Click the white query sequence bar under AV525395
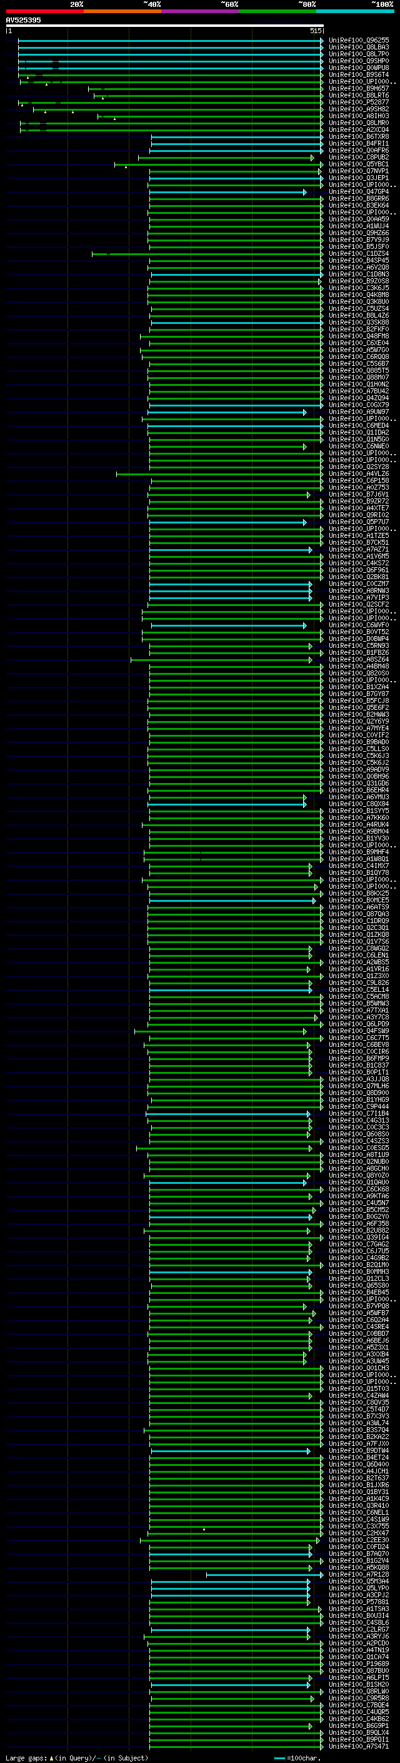Viewport: 400px width, 1763px height. pos(165,25)
